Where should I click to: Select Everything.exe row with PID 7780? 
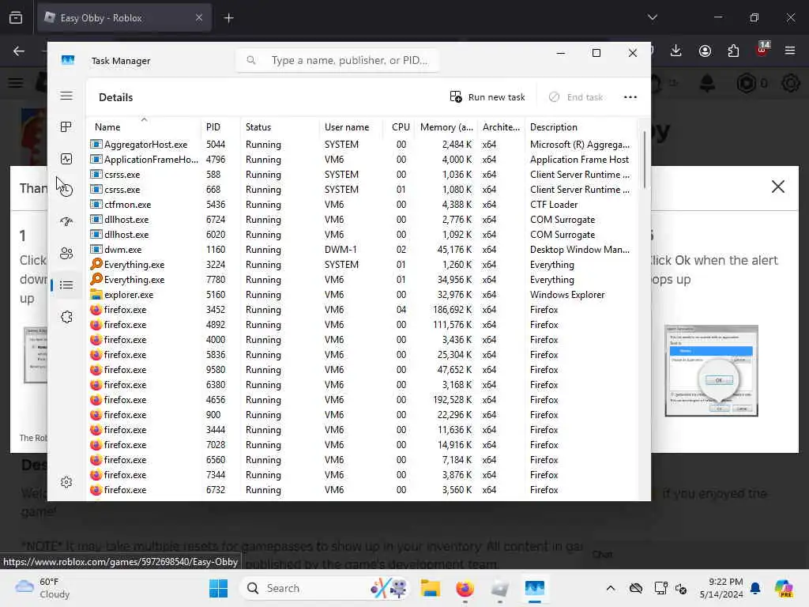pyautogui.click(x=363, y=280)
